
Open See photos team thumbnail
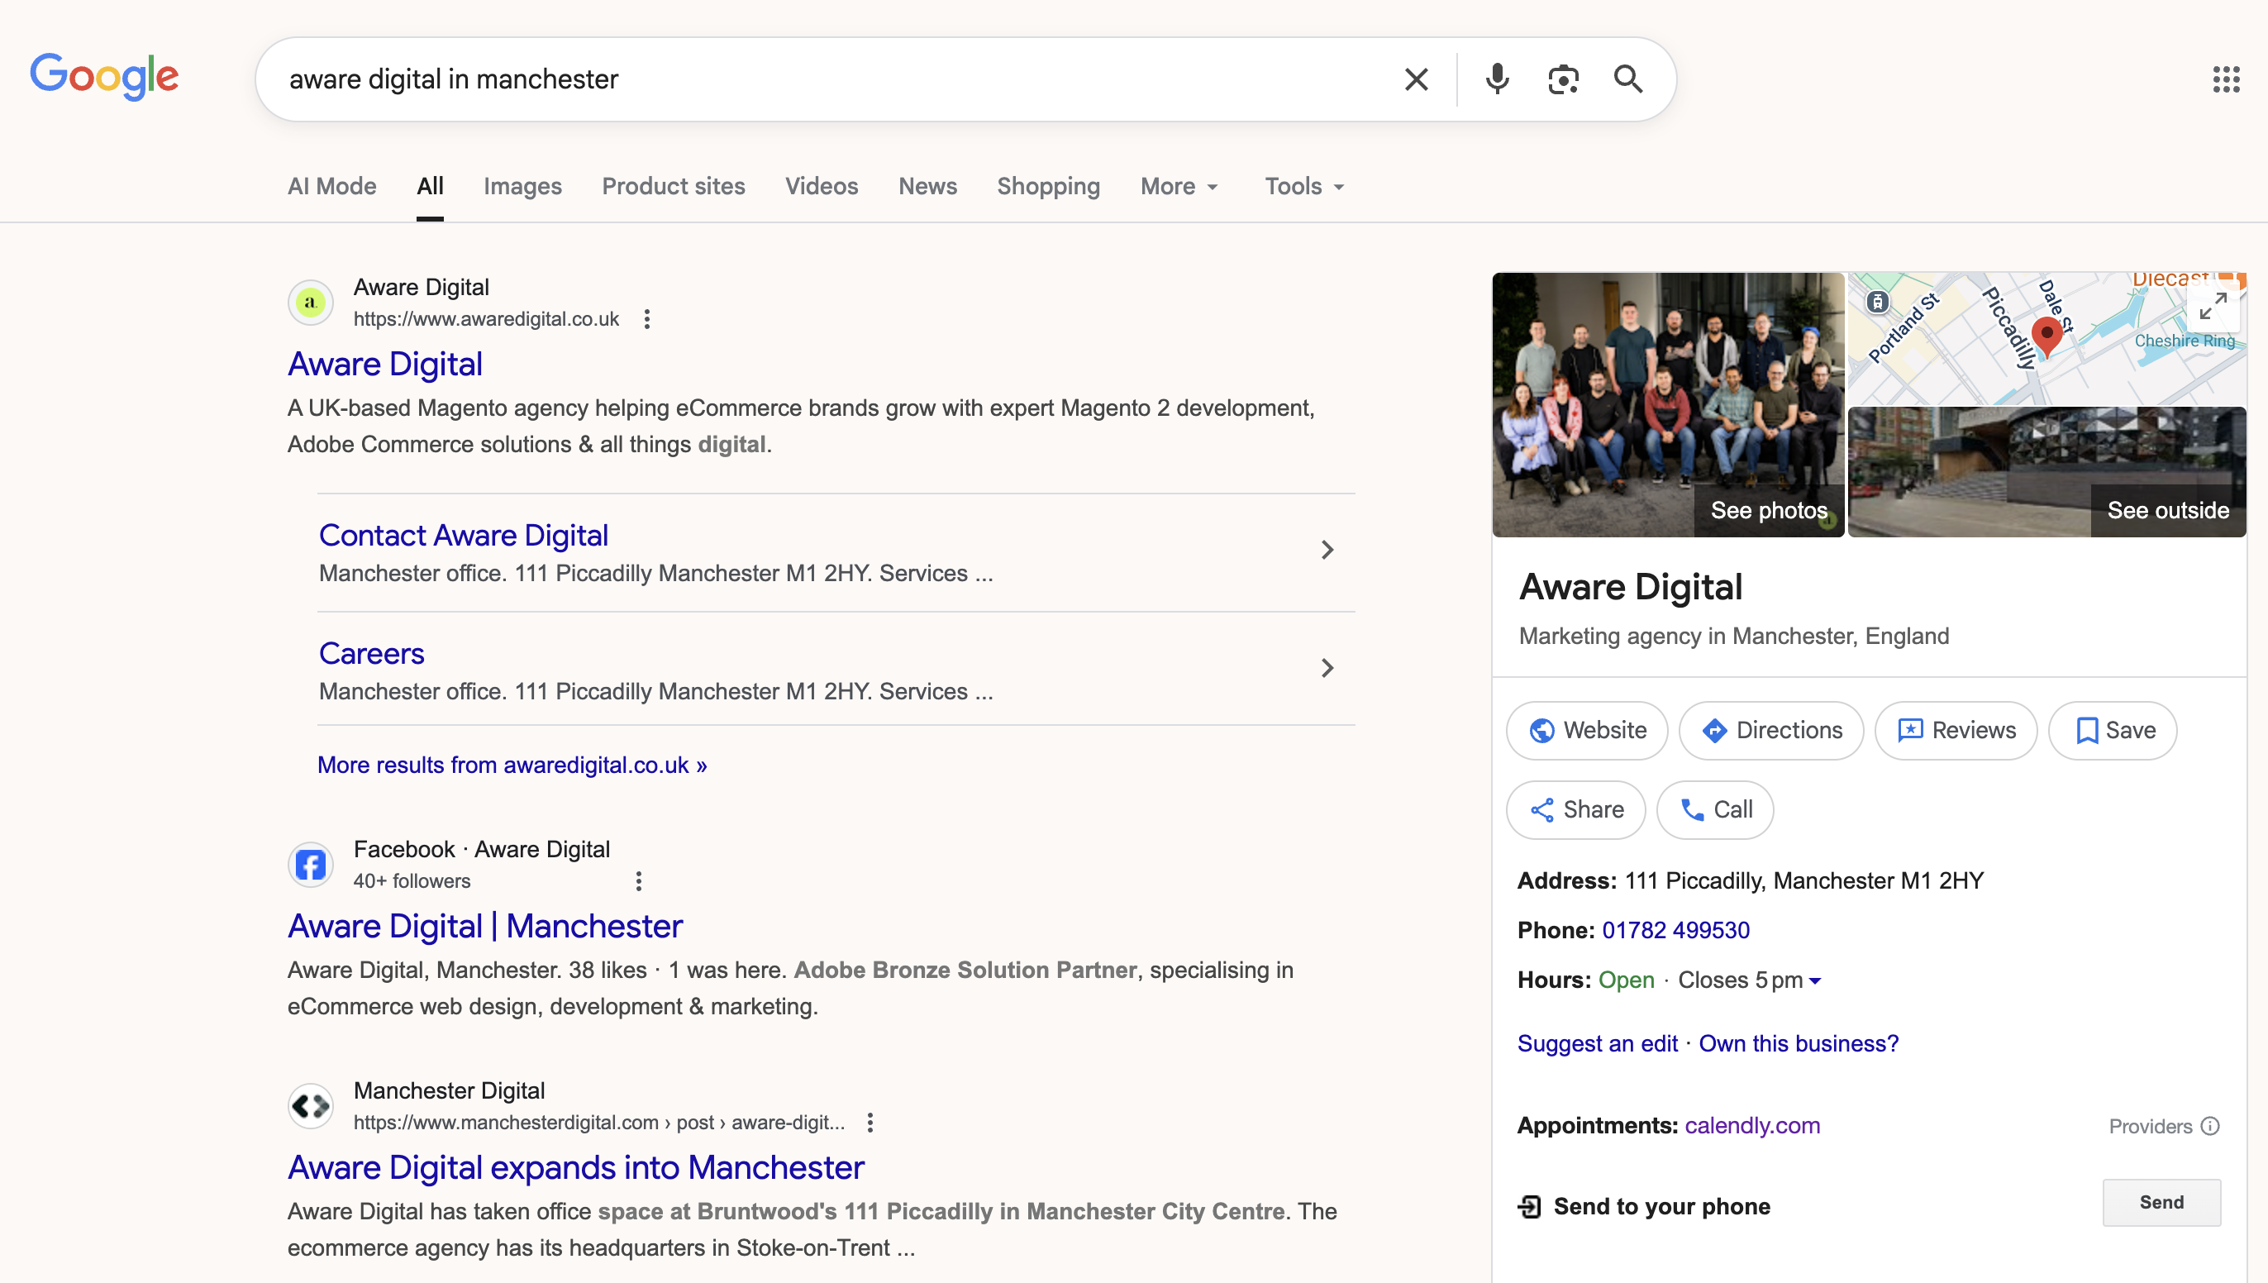coord(1668,404)
